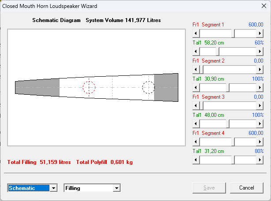This screenshot has width=271, height=201.
Task: Click the Tal1 30,90 cm label
Action: coord(208,79)
